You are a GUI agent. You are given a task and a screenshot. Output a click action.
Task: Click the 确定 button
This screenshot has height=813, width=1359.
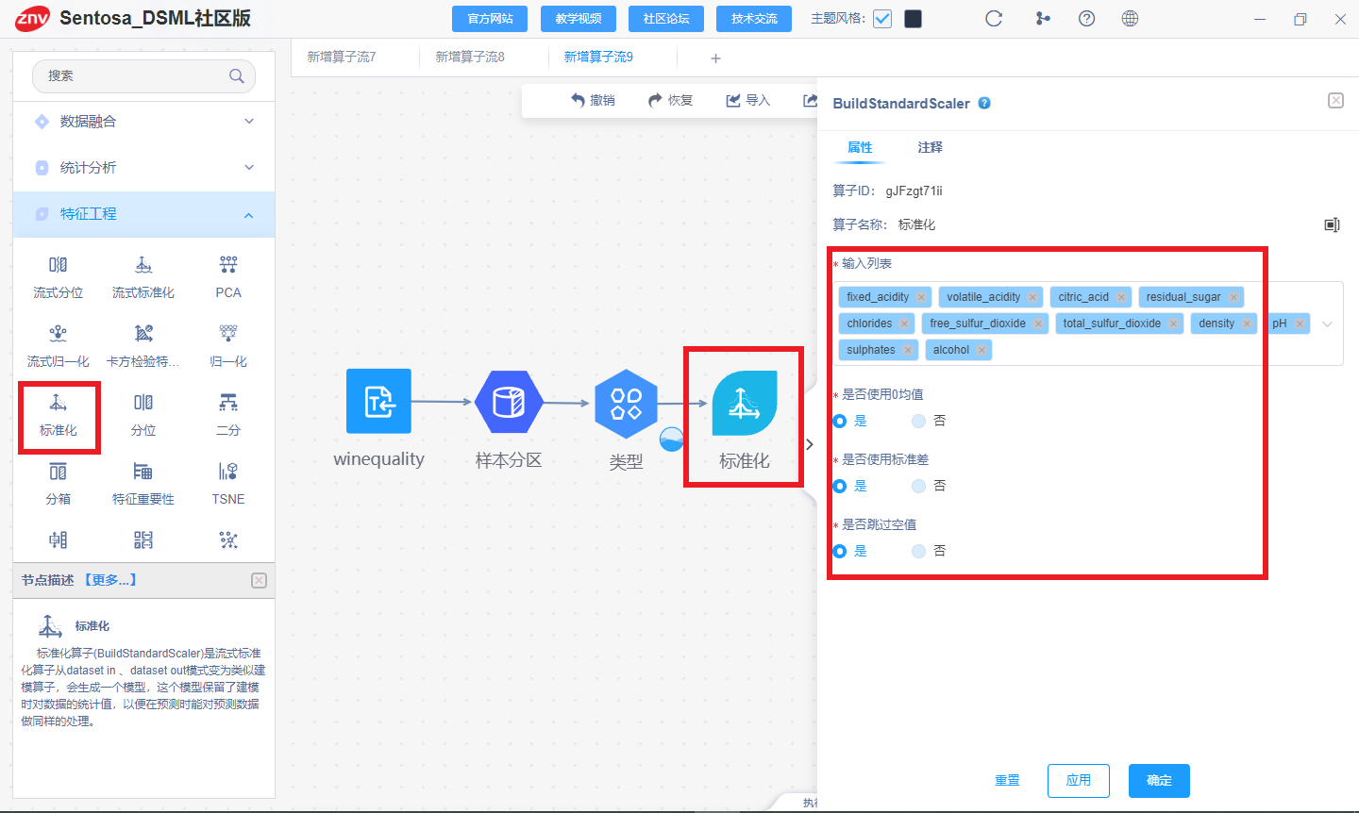coord(1159,781)
